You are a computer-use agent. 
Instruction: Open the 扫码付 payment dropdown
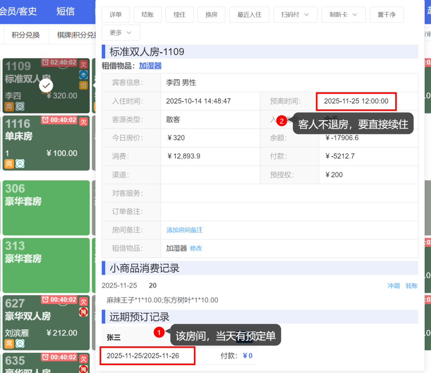(x=295, y=14)
